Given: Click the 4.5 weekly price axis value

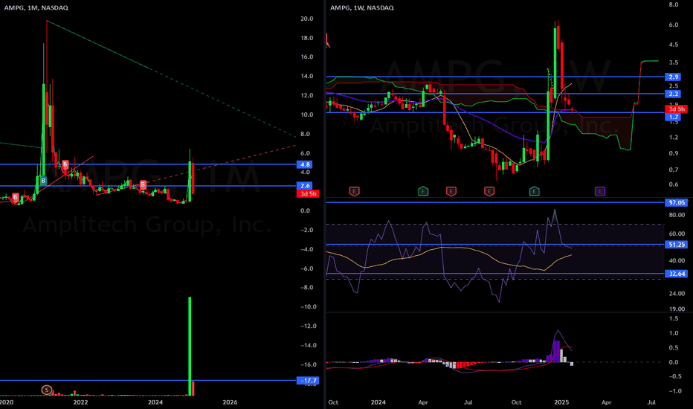Looking at the screenshot, I should coord(674,45).
